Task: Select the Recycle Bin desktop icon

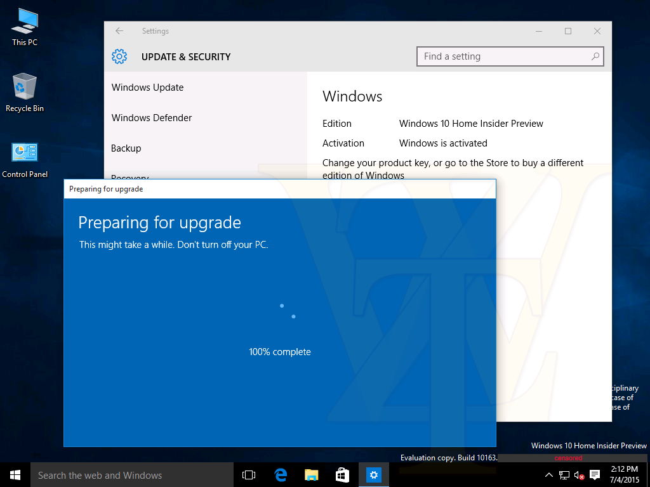Action: click(x=25, y=93)
